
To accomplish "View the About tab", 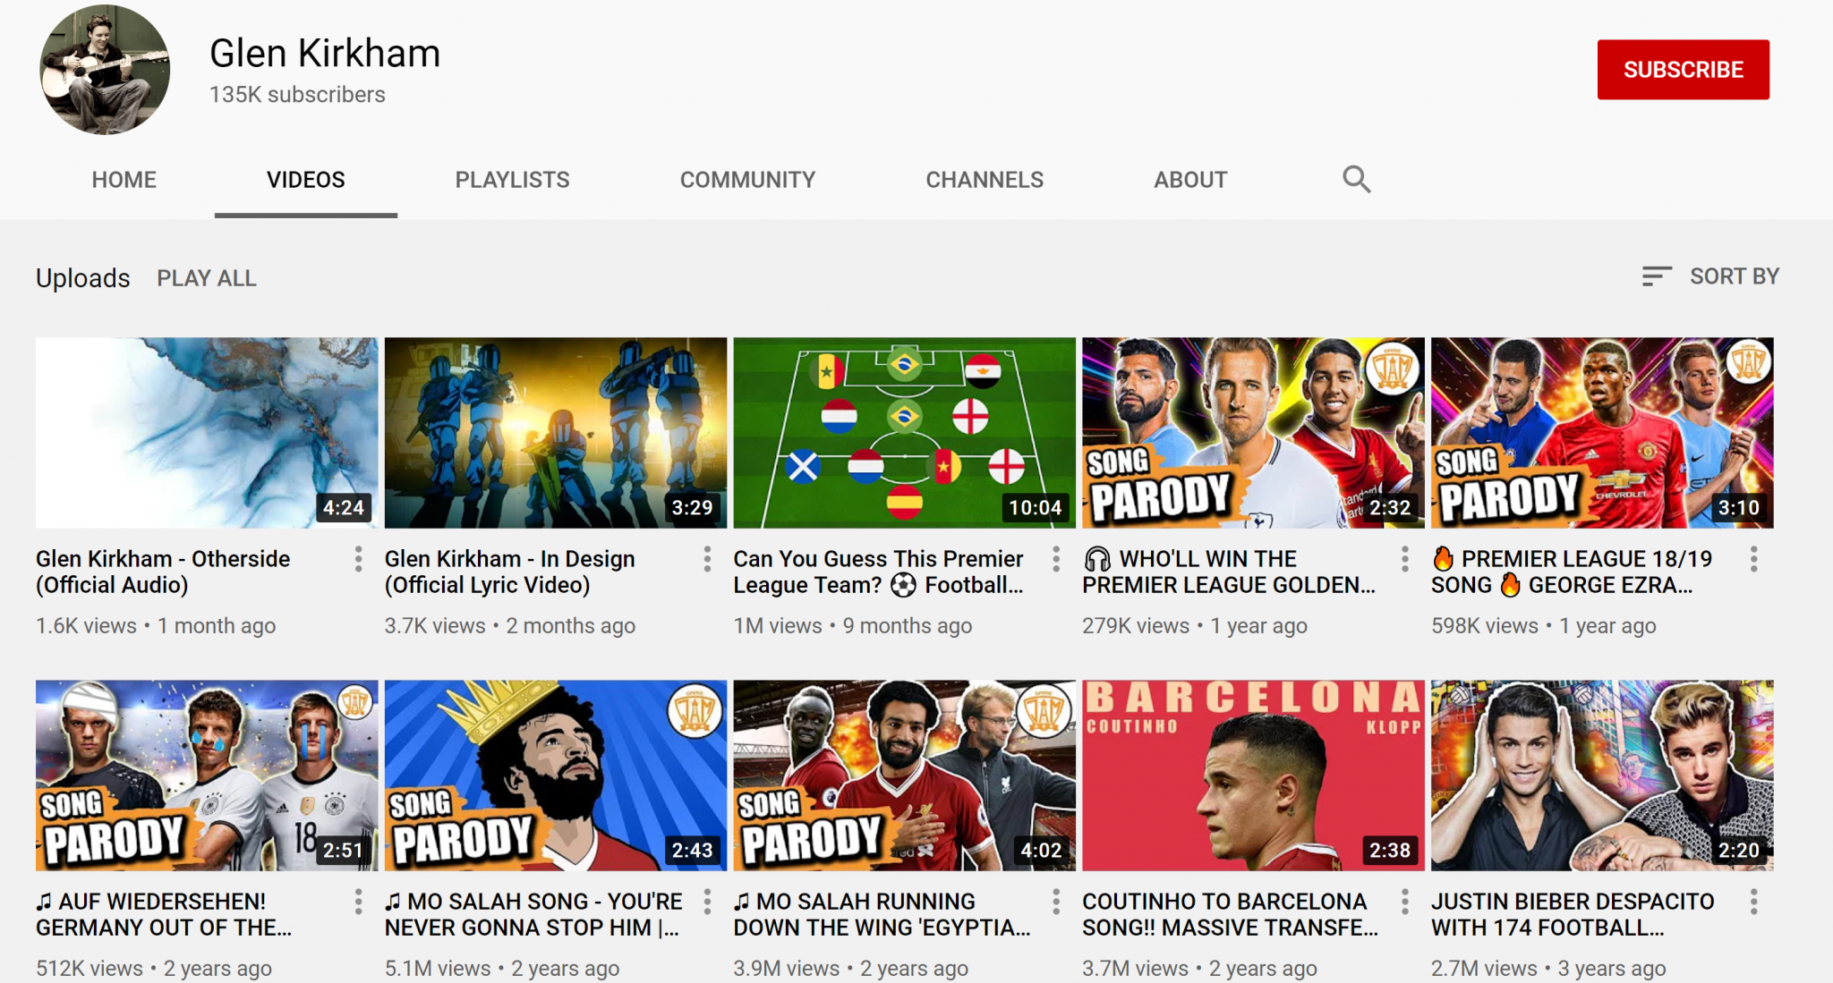I will tap(1190, 180).
